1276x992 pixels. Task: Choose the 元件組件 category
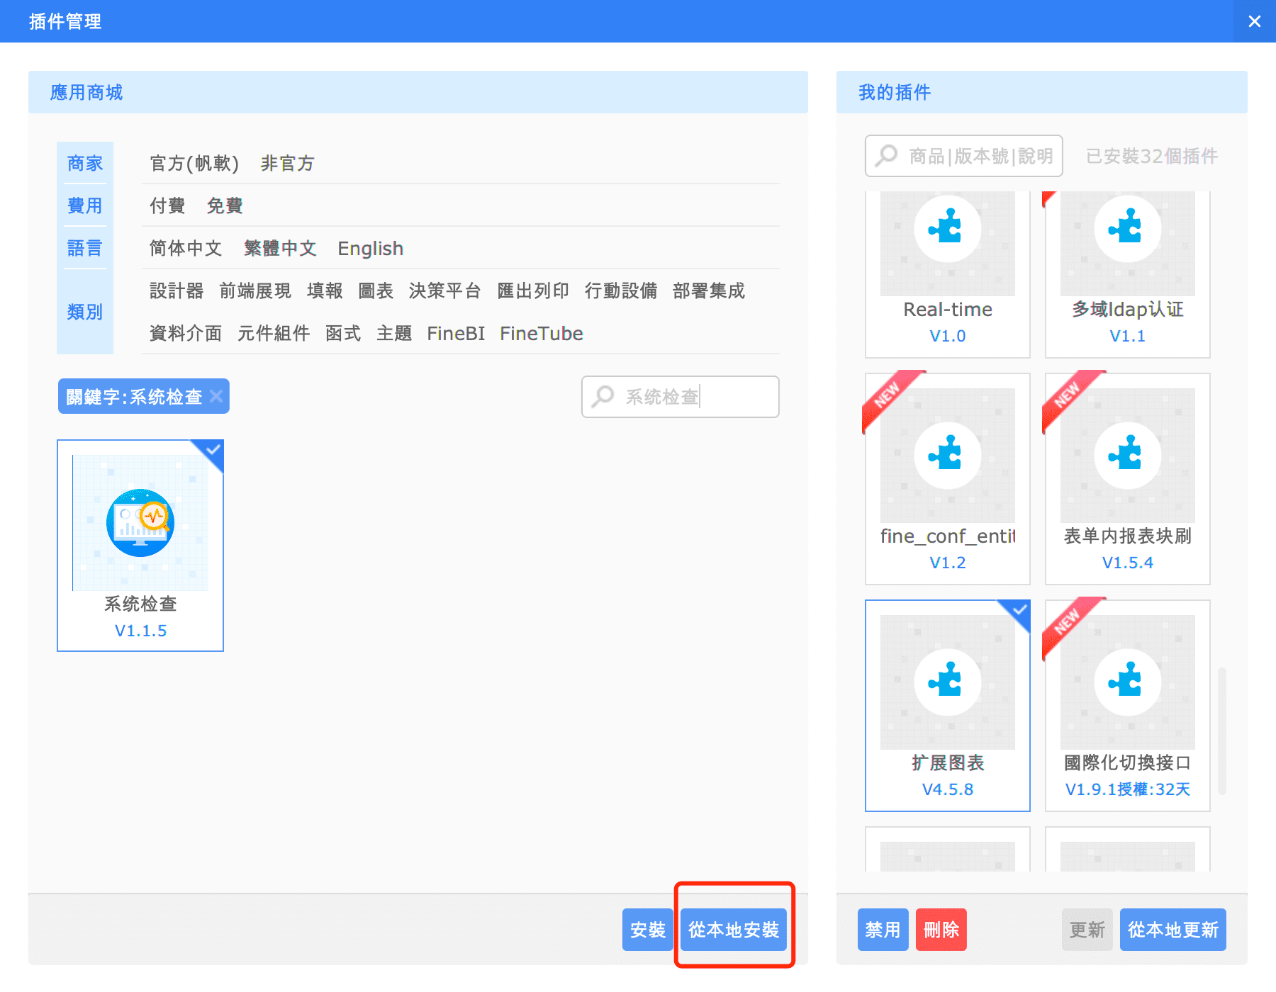274,334
